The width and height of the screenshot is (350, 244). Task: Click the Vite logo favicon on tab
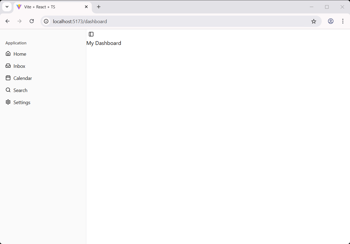[x=19, y=7]
